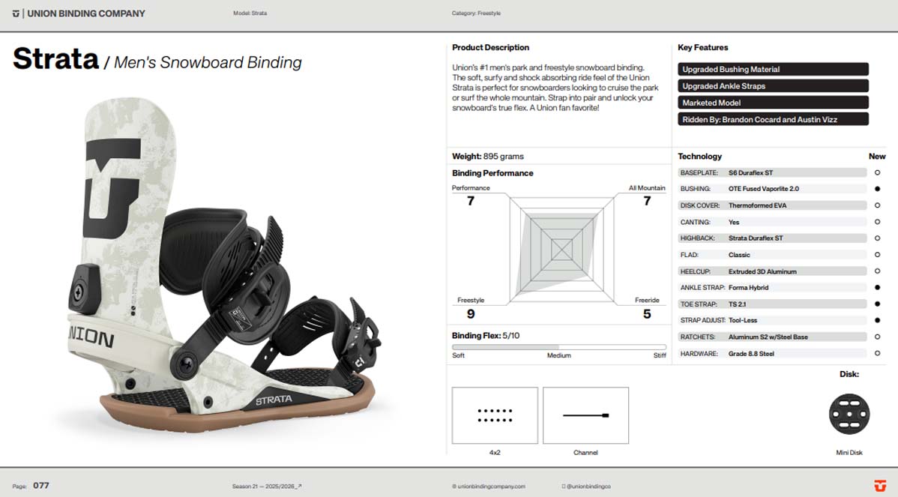This screenshot has width=898, height=497.
Task: Open the @unionbindingco social handle
Action: click(x=590, y=487)
